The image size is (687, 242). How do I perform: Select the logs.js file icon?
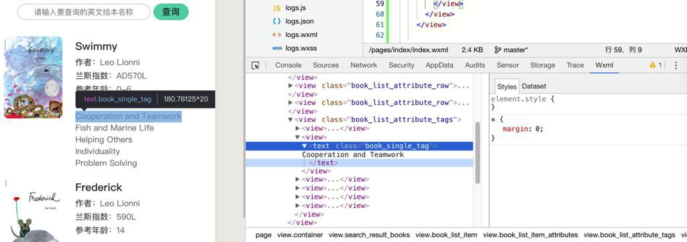276,8
